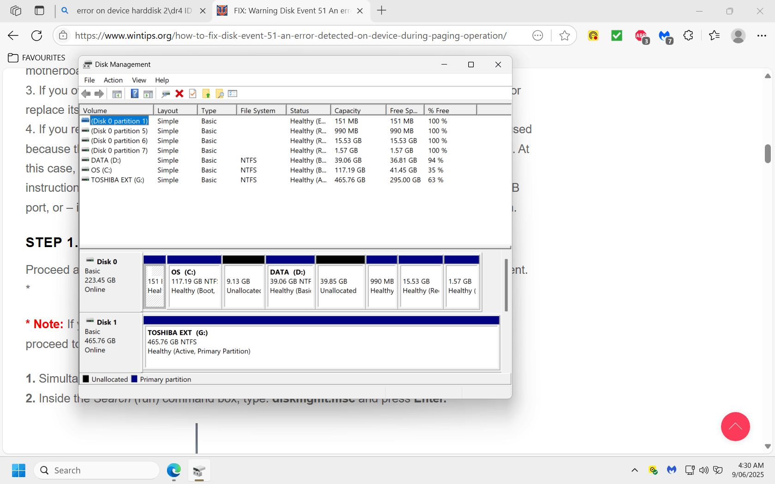This screenshot has height=484, width=775.
Task: Open browser Settings and more menu
Action: tap(762, 35)
